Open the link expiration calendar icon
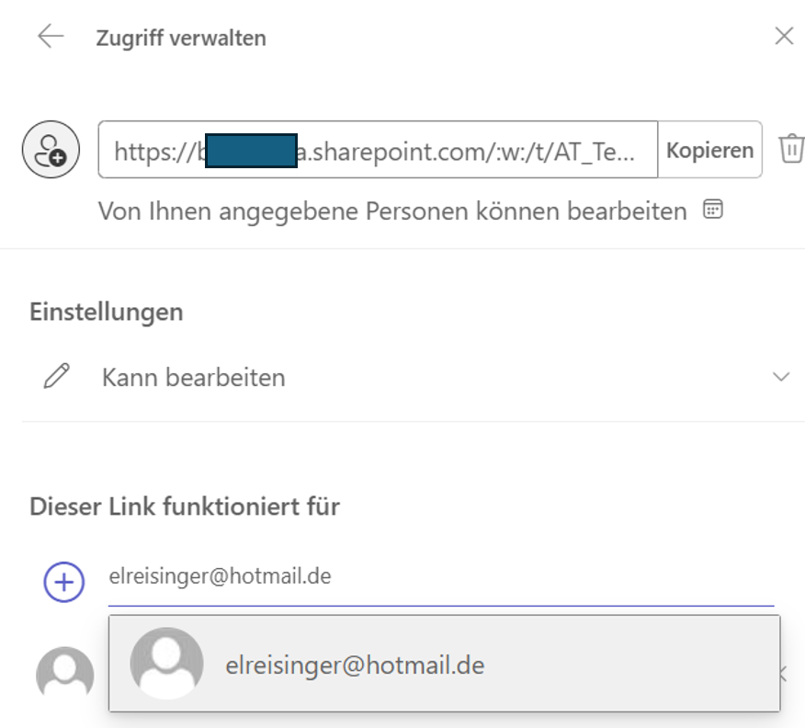 (712, 210)
